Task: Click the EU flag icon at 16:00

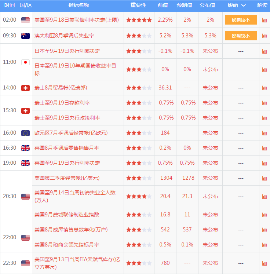Action: (x=26, y=133)
